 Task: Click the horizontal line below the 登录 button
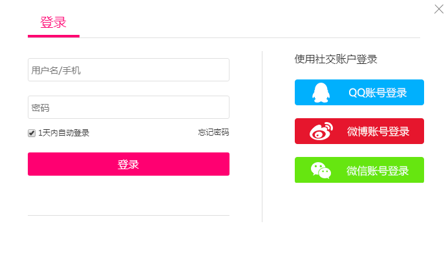(x=129, y=215)
